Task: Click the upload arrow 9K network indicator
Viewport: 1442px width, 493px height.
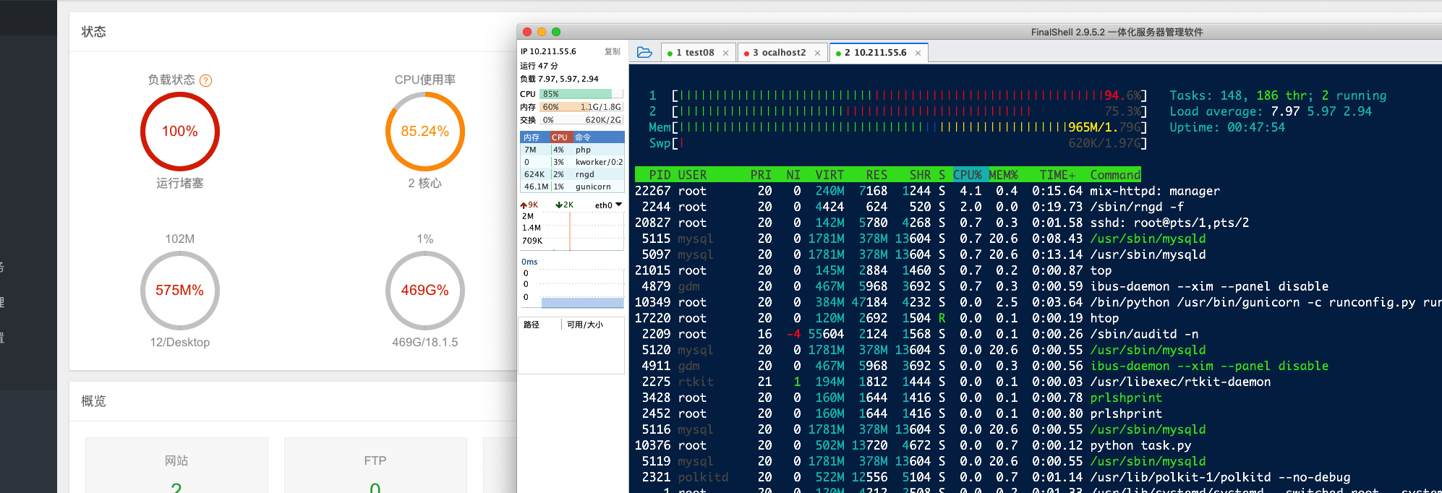Action: point(529,205)
